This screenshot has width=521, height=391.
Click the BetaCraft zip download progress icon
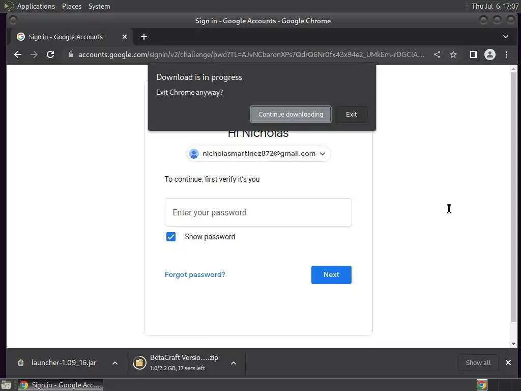pos(139,362)
